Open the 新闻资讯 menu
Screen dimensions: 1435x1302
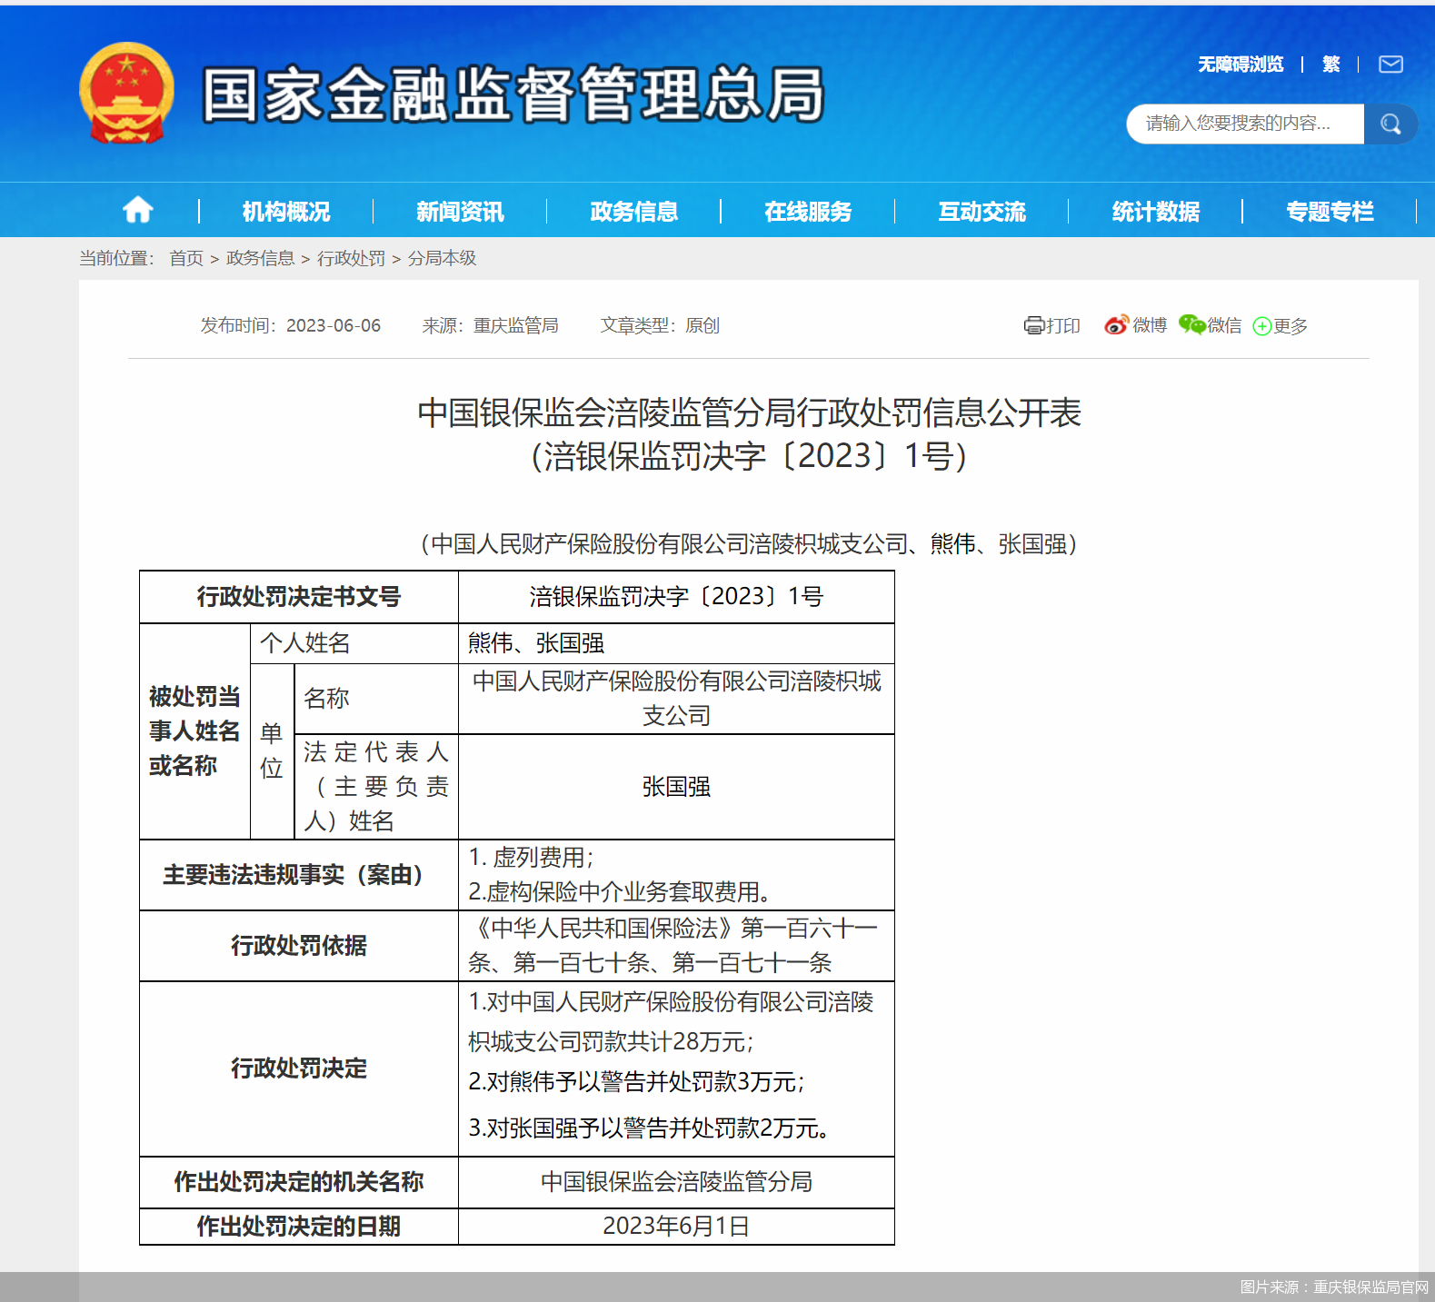[460, 212]
